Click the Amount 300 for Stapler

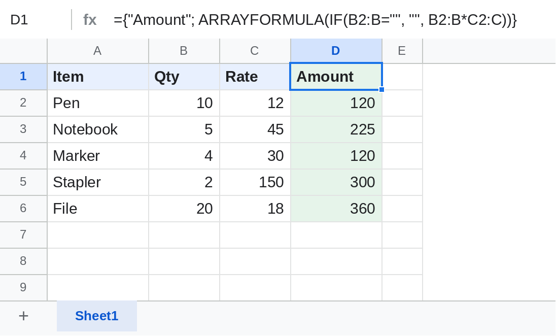pyautogui.click(x=336, y=182)
